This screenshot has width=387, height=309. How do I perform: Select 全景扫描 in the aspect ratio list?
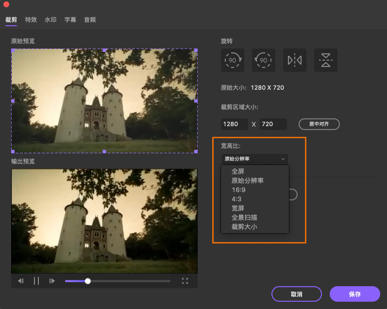[244, 217]
